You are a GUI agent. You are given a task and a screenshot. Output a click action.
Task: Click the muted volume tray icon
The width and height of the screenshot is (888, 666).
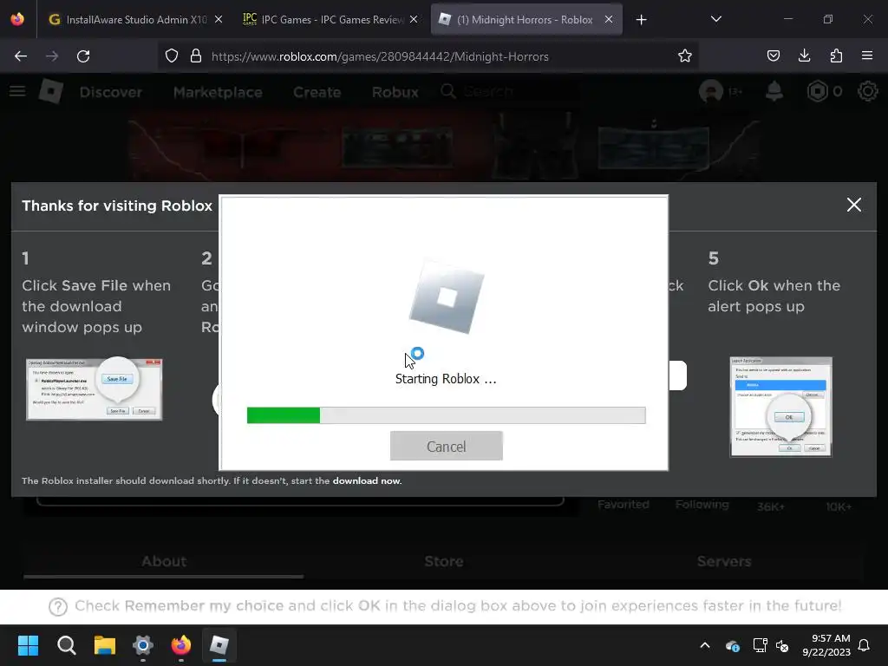783,645
